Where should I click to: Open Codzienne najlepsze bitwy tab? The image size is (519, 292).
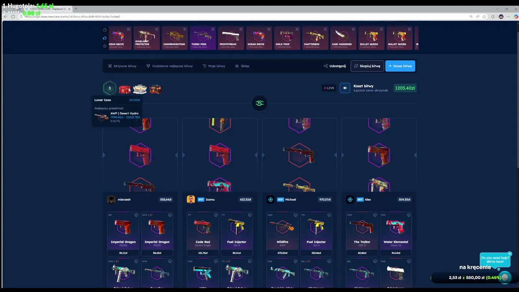coord(169,66)
